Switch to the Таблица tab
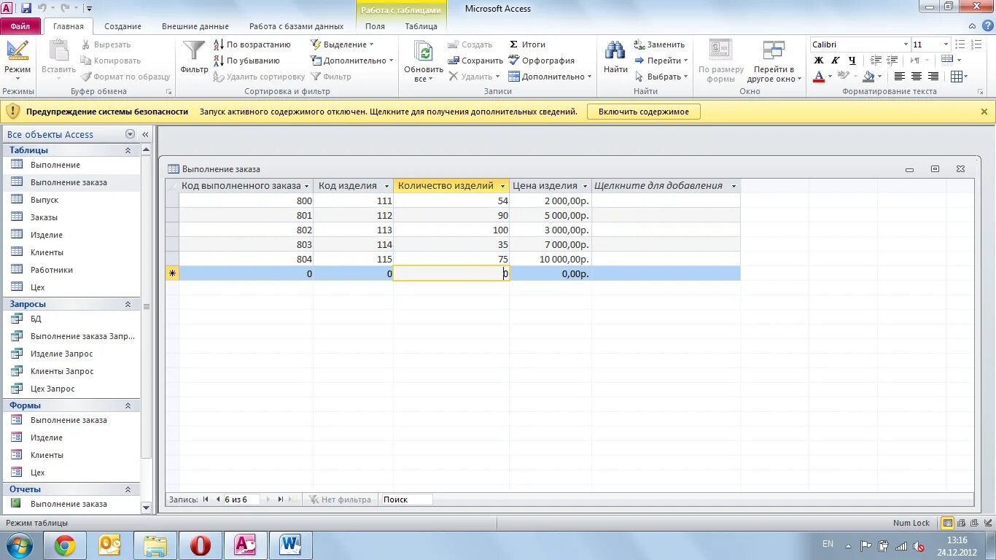The image size is (996, 560). pyautogui.click(x=421, y=26)
